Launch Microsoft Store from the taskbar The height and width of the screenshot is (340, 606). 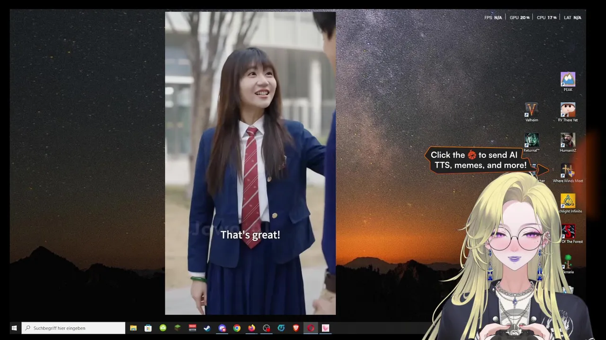[x=148, y=328]
